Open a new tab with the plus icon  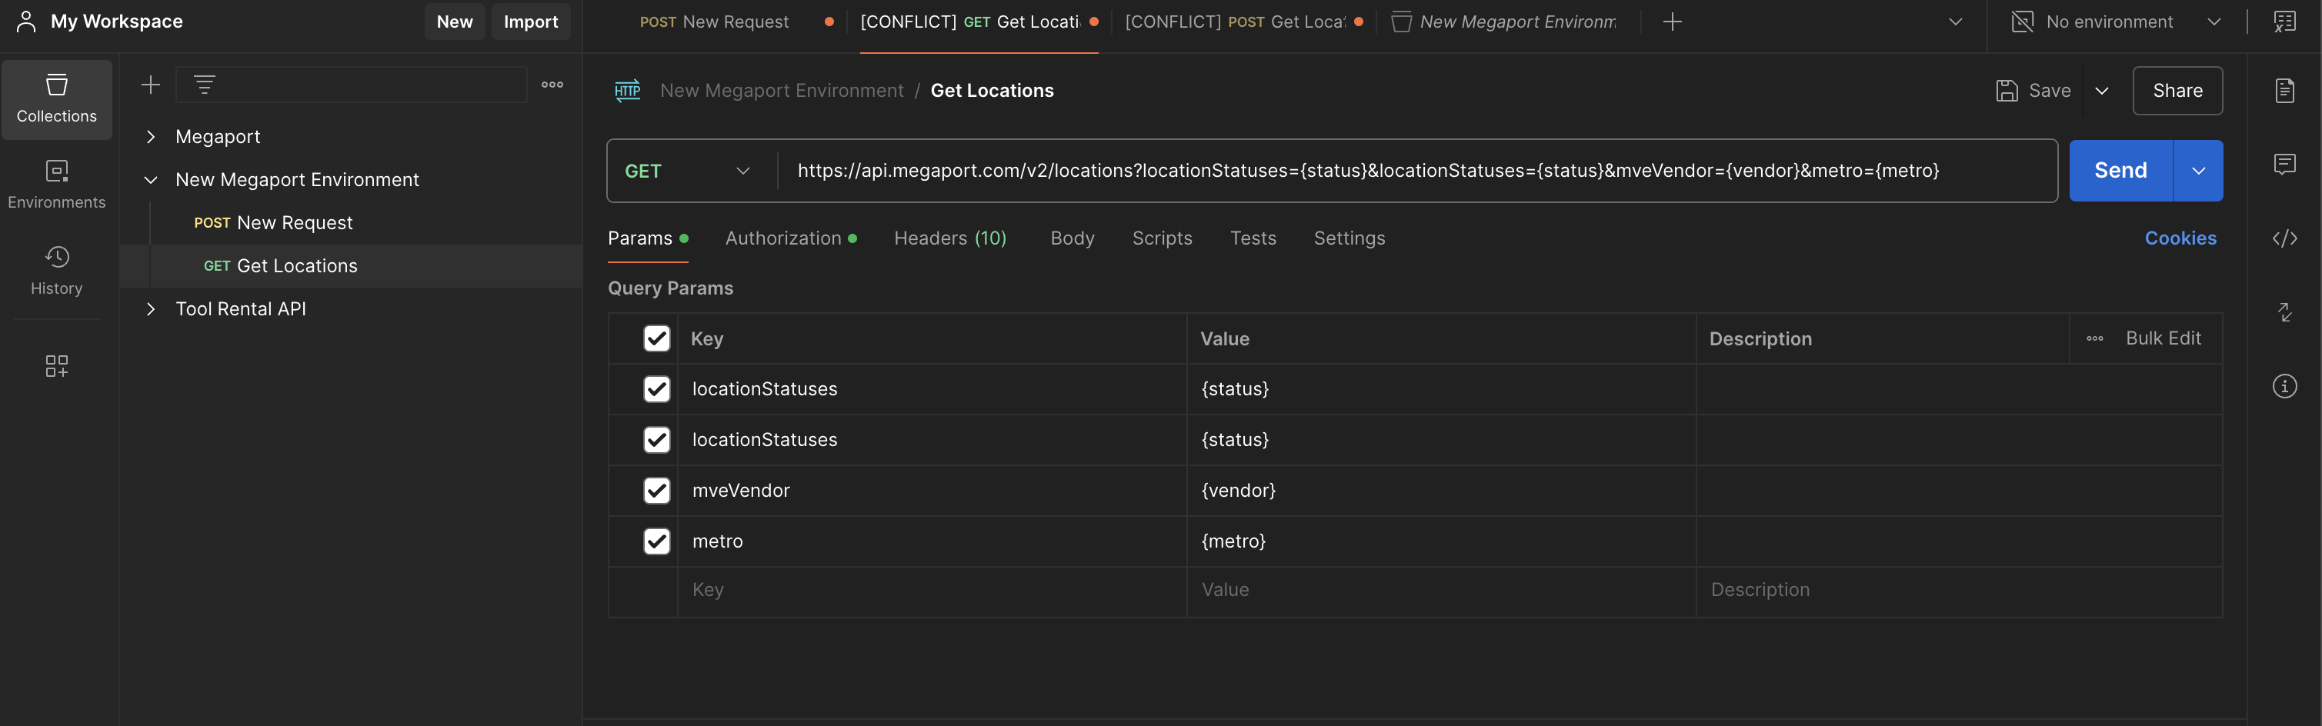pos(1672,22)
